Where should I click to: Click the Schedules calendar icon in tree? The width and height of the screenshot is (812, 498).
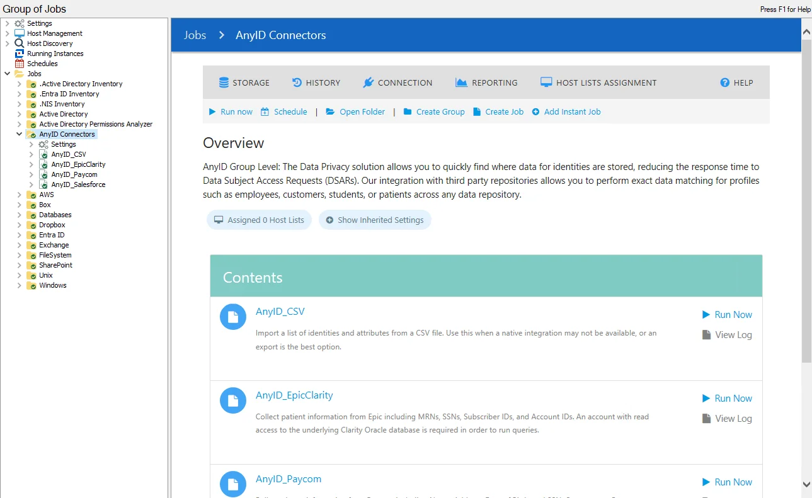[20, 64]
